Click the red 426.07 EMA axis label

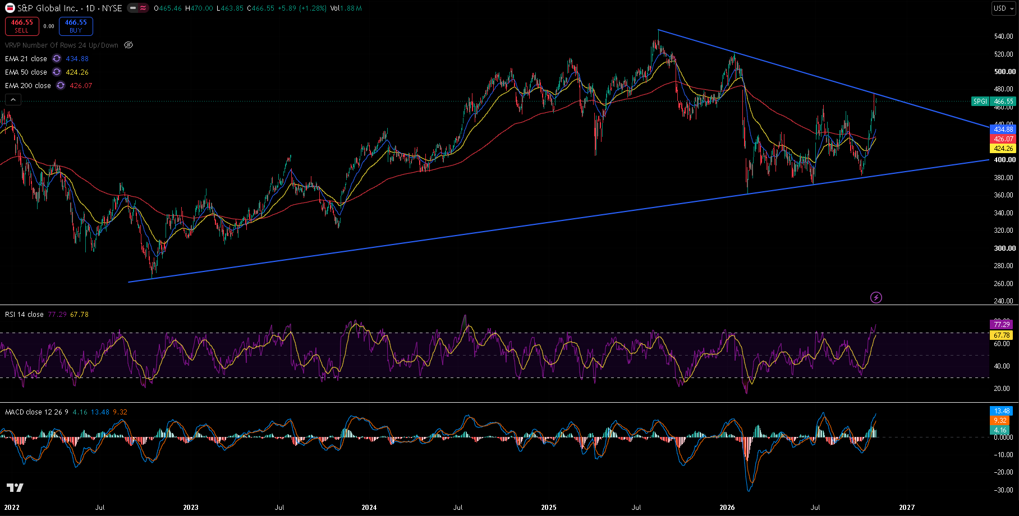[1003, 139]
